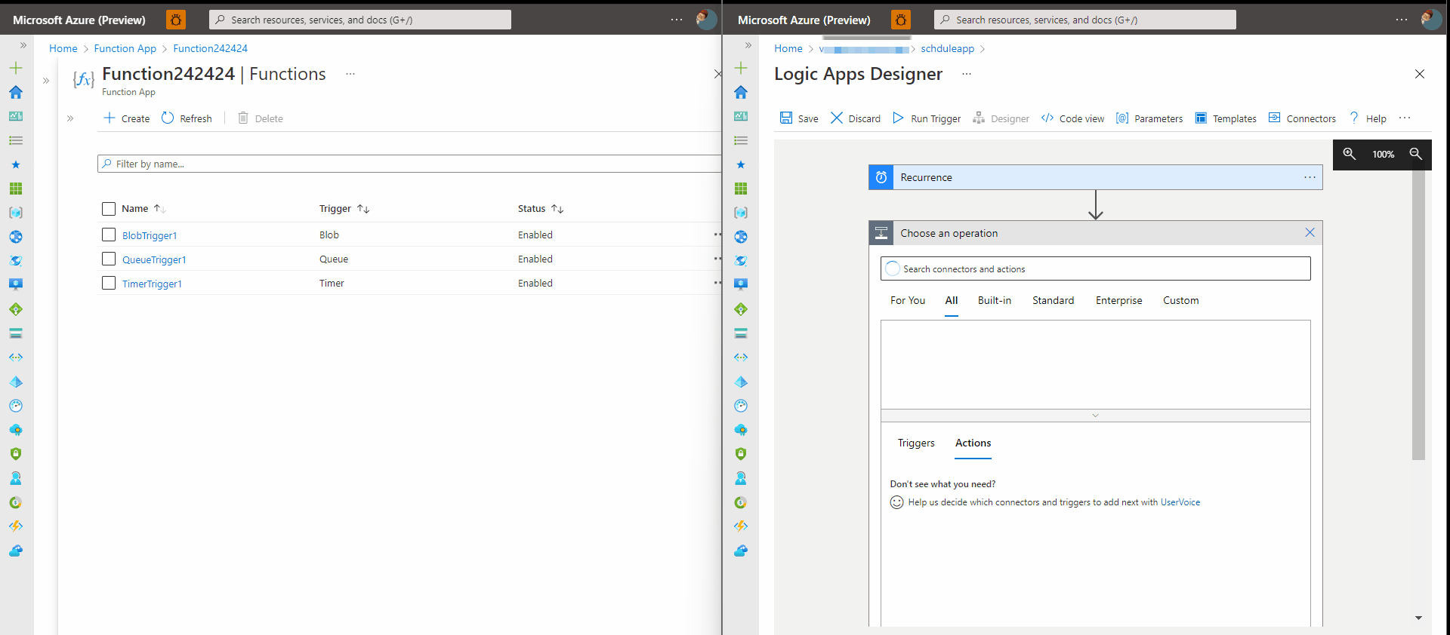Expand toolbar chevron left of Create button
The width and height of the screenshot is (1450, 635).
(70, 118)
